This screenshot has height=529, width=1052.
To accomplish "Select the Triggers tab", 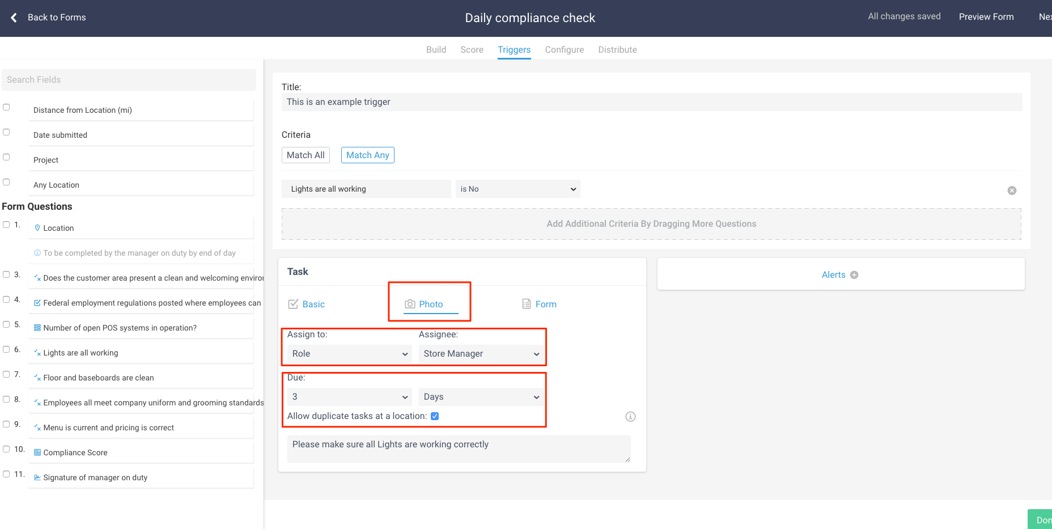I will [514, 49].
